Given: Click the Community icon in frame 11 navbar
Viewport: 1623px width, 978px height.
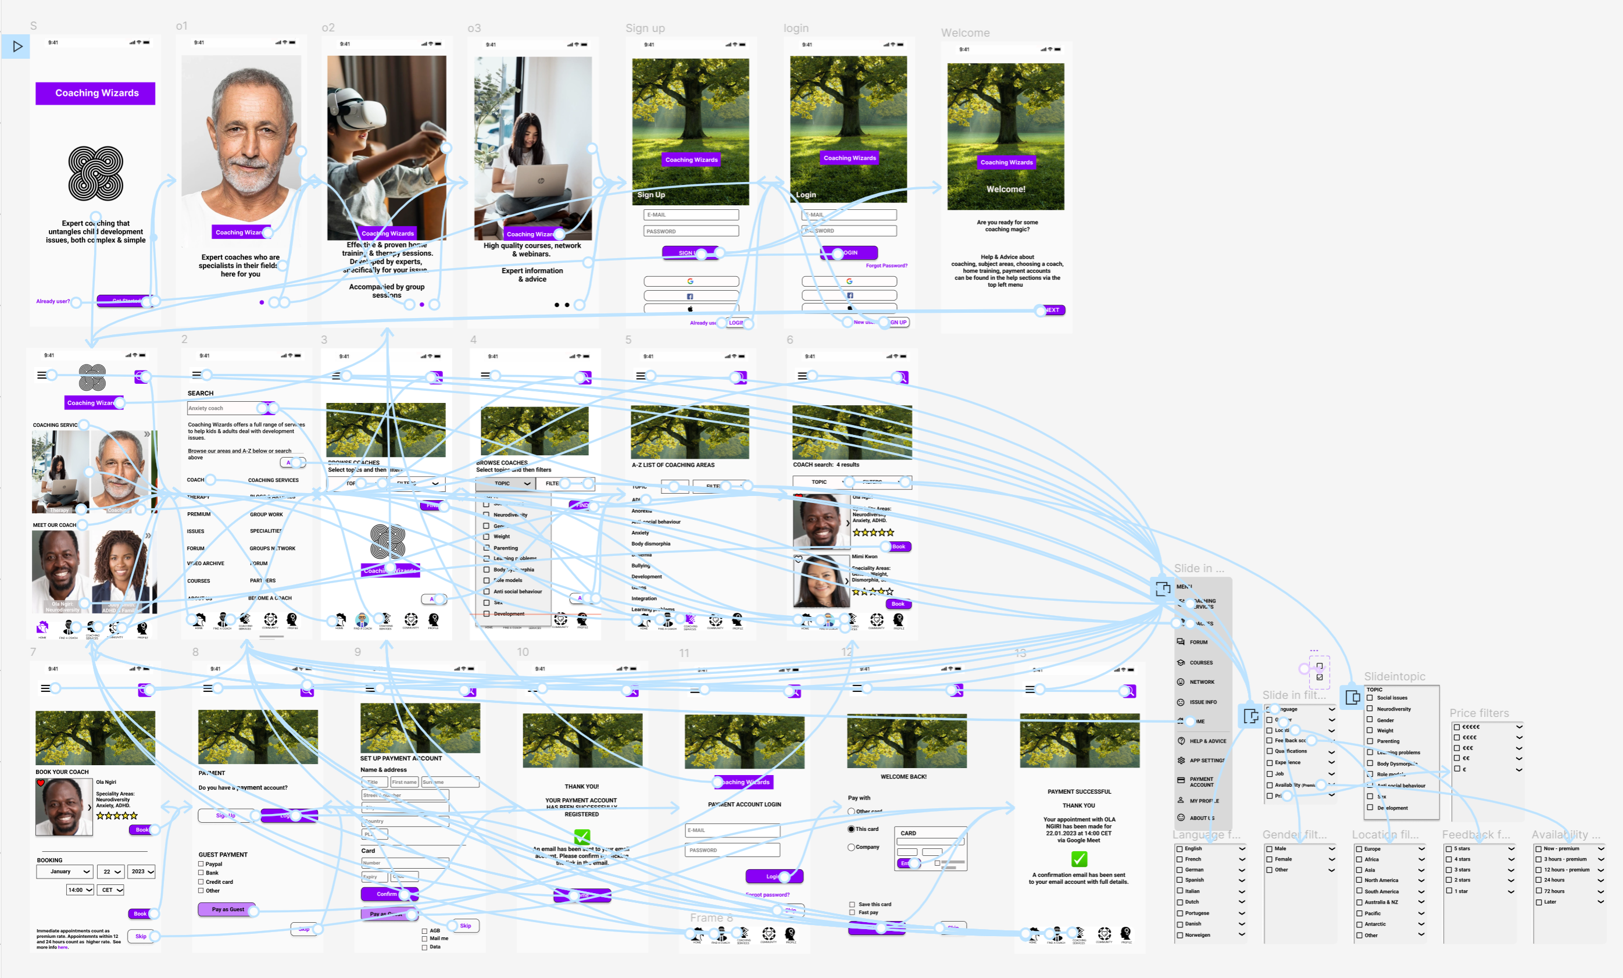Looking at the screenshot, I should click(768, 933).
